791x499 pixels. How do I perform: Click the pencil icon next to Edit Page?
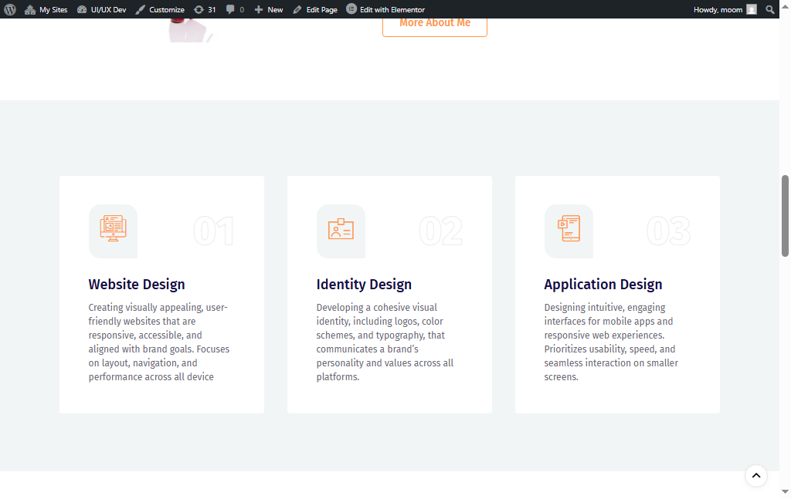[297, 9]
